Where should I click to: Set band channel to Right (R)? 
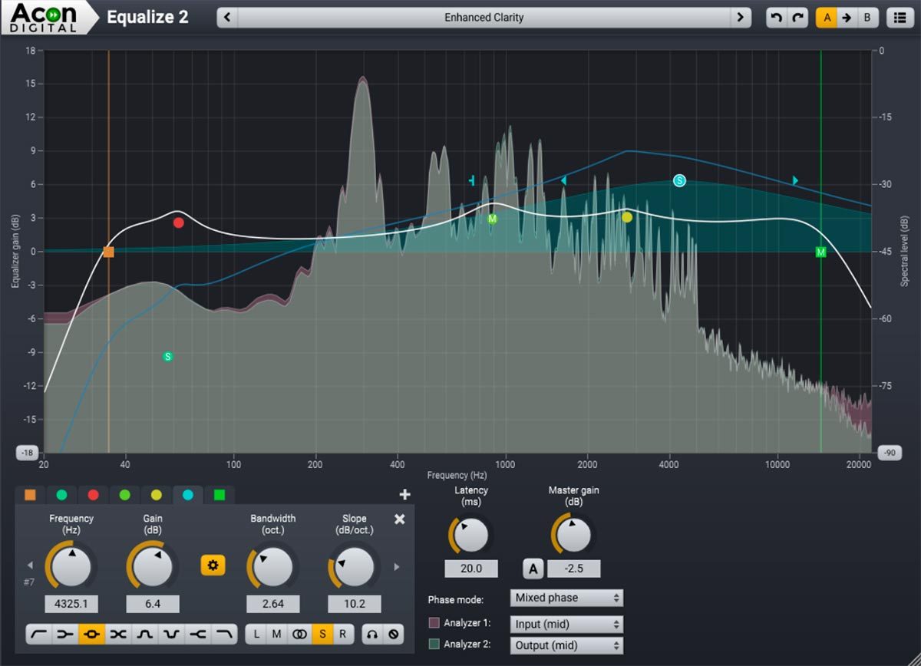tap(343, 635)
